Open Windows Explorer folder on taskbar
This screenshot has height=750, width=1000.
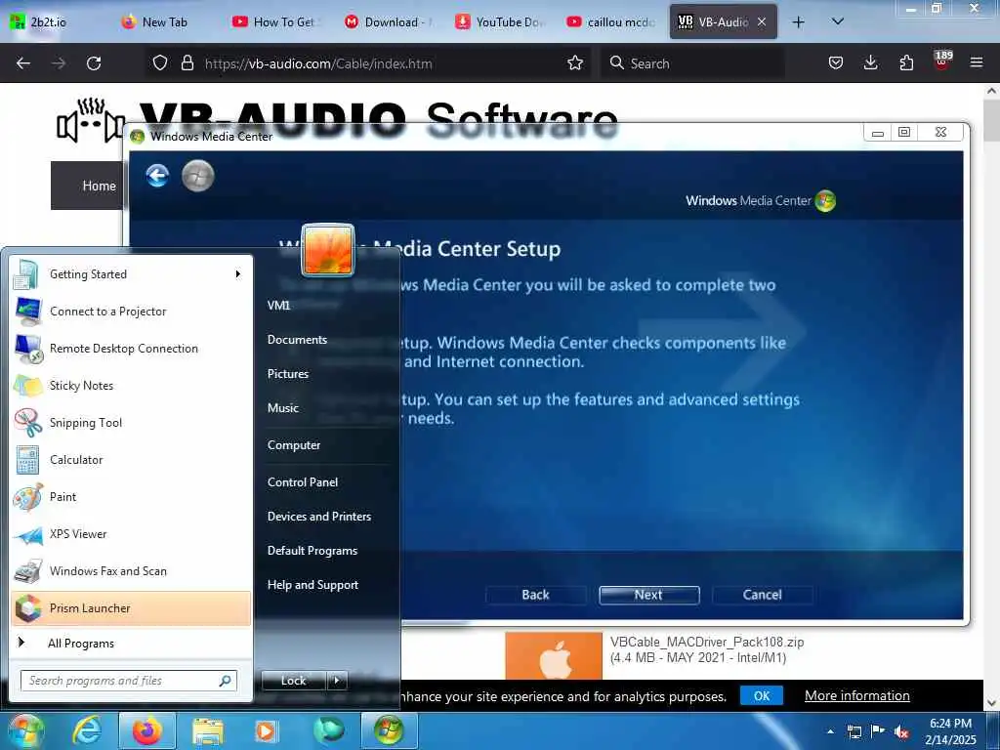[x=208, y=731]
